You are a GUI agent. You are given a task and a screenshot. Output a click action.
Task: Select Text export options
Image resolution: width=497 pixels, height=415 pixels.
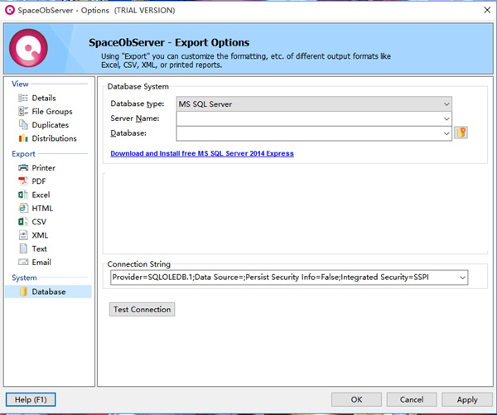39,249
